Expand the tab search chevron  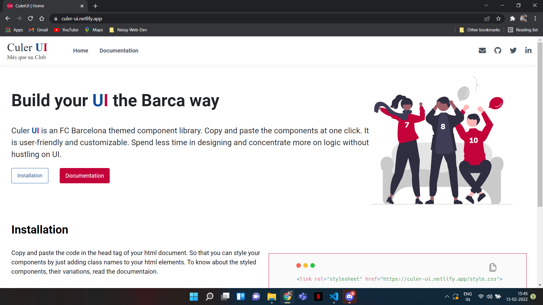pyautogui.click(x=486, y=5)
